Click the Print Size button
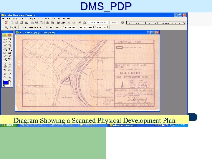This screenshot has height=159, width=212. pos(101,27)
